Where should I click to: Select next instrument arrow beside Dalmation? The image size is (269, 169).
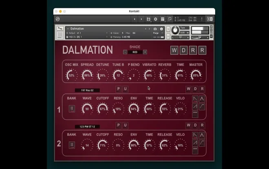tap(149, 29)
